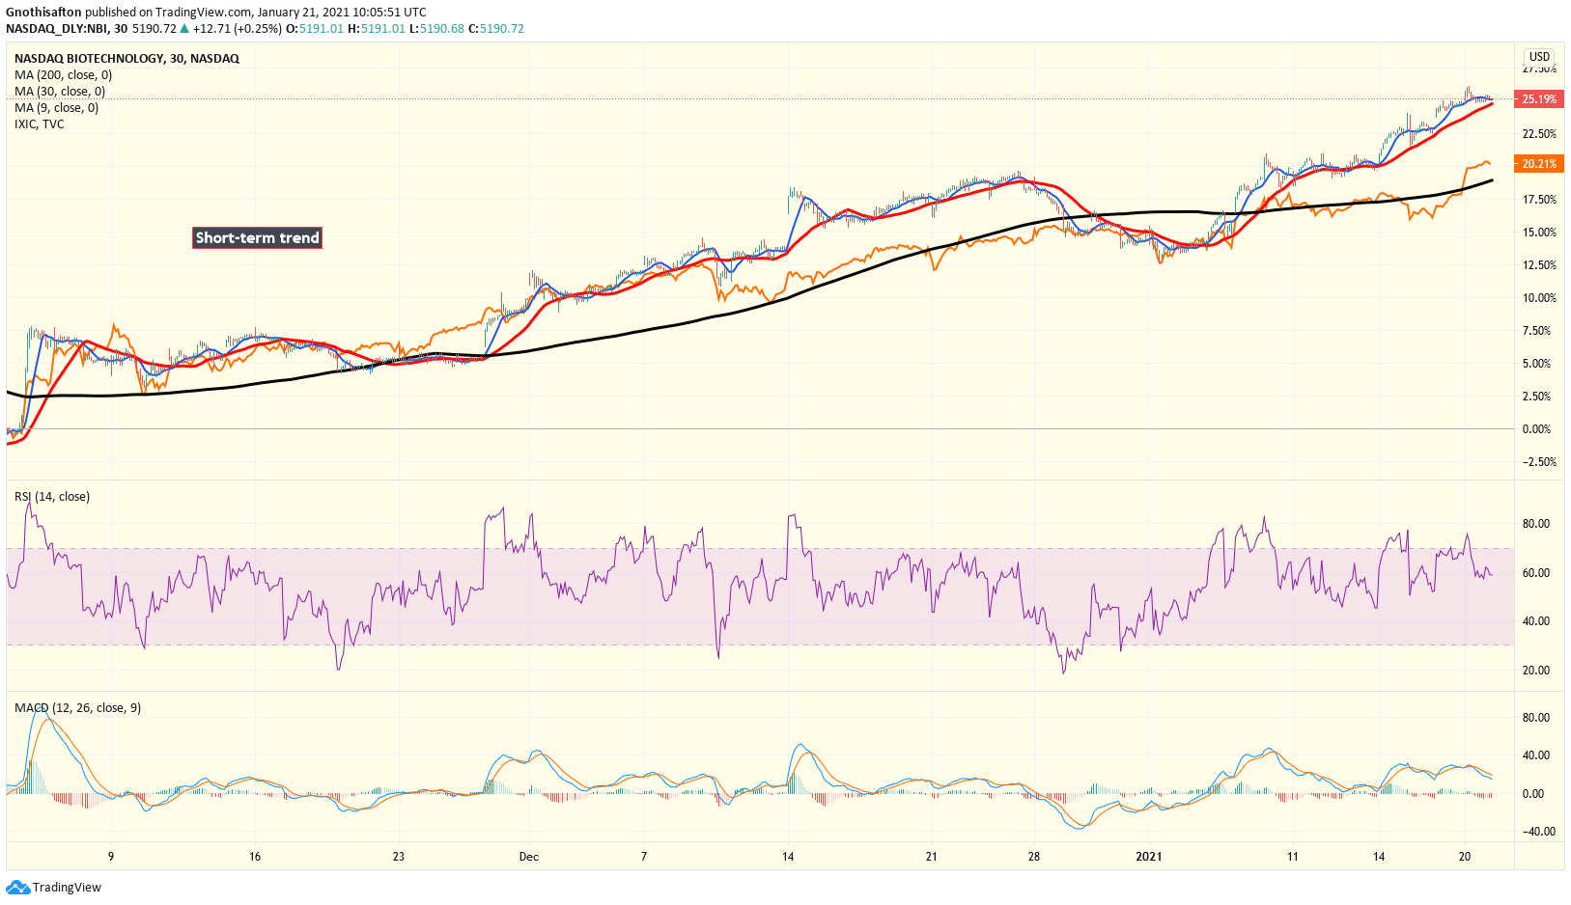Click the −40.00 level on MACD axis
Image resolution: width=1571 pixels, height=905 pixels.
click(1539, 832)
